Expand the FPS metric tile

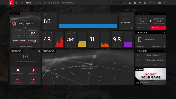55,14
